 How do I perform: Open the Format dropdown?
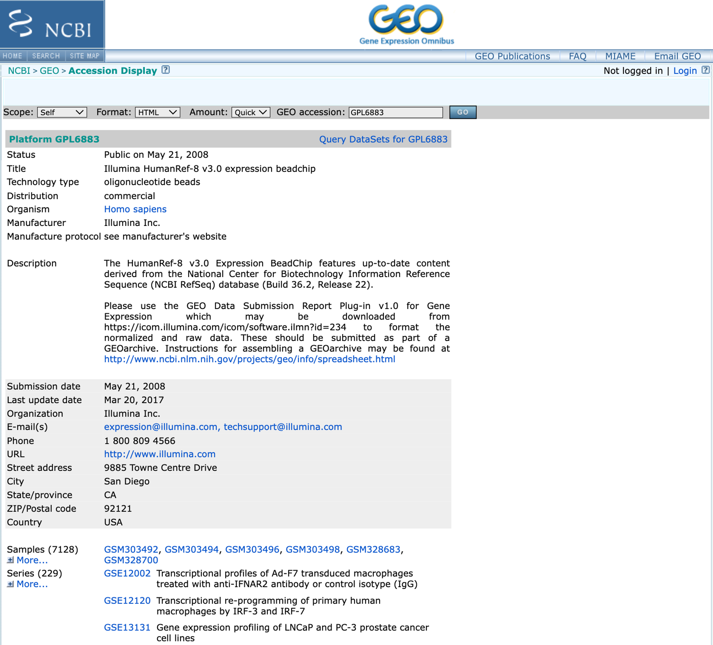[157, 112]
